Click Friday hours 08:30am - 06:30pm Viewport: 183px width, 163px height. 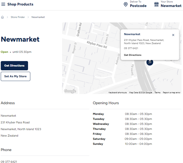coord(138,134)
